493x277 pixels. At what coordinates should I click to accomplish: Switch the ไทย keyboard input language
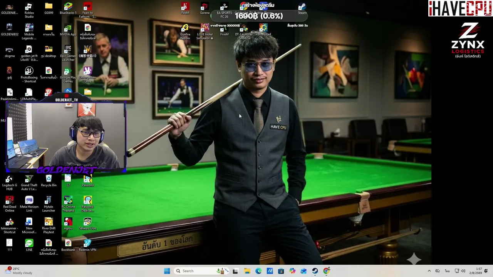pyautogui.click(x=447, y=271)
